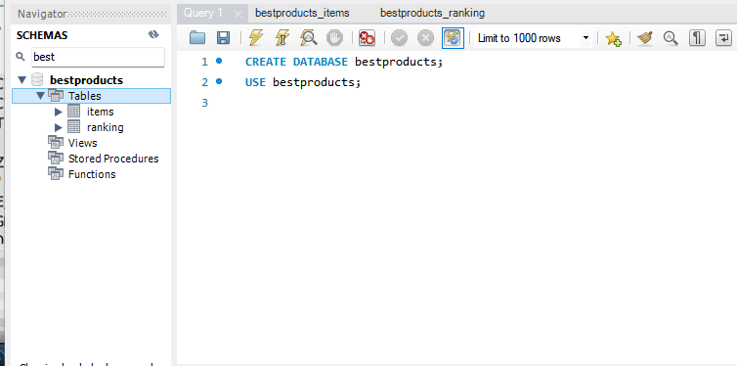Open a SQL script file
Viewport: 737px width, 366px height.
click(197, 37)
